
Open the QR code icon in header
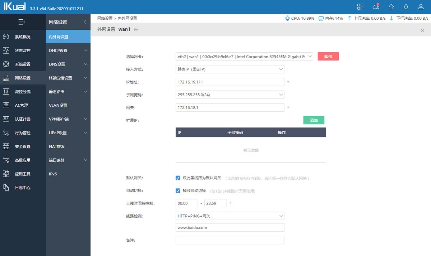click(x=360, y=7)
